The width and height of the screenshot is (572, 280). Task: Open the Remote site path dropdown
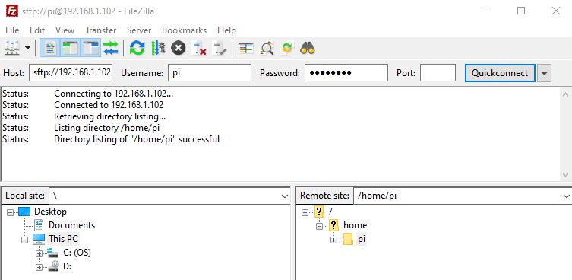(567, 196)
